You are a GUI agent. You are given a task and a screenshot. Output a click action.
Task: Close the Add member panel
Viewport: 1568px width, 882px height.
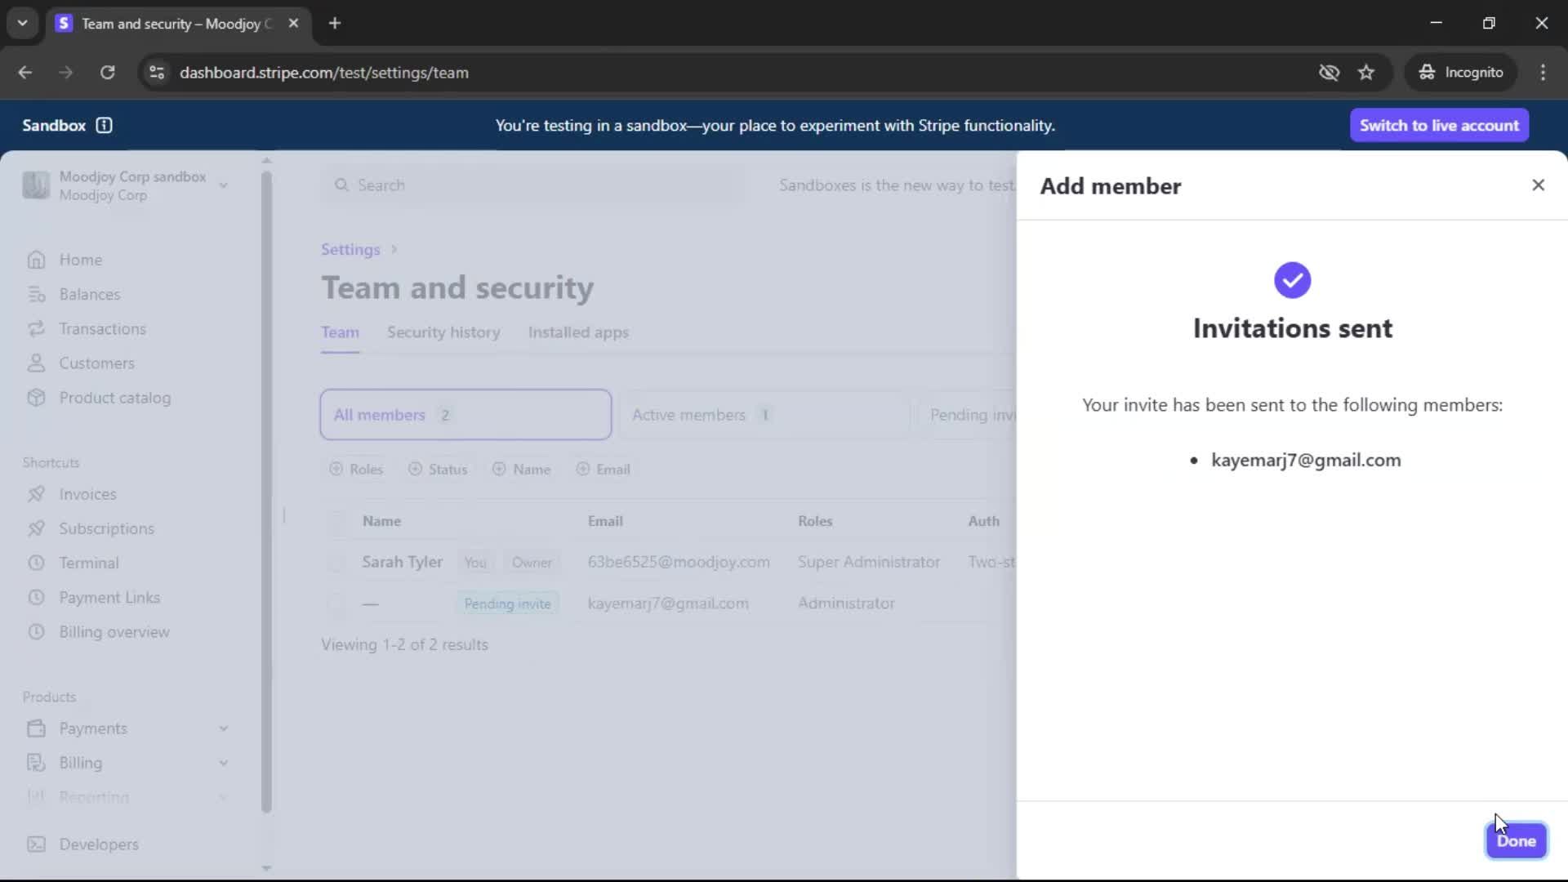[1538, 185]
